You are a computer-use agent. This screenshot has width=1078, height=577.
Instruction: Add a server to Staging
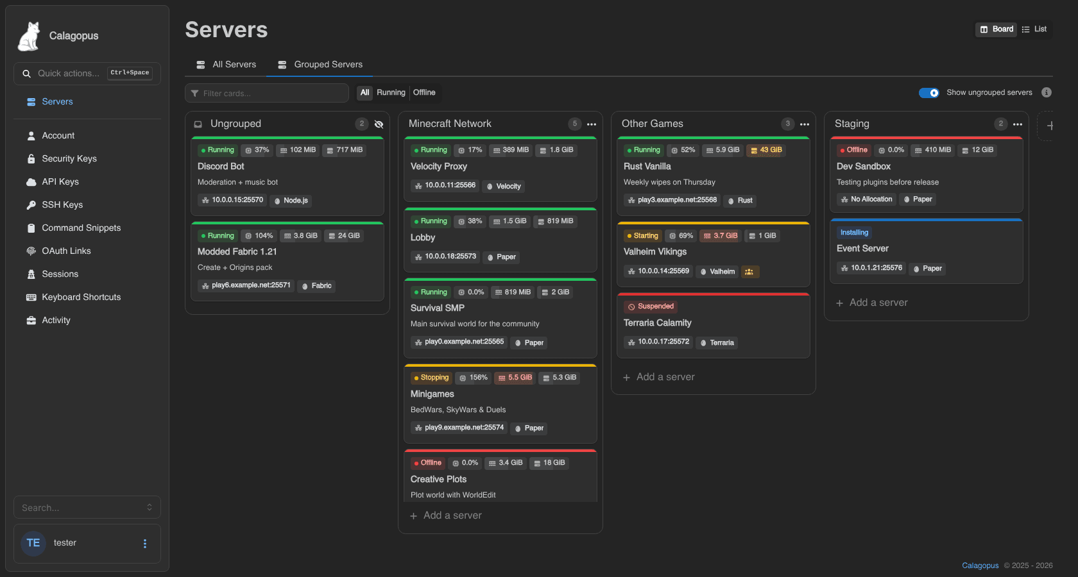[x=872, y=303]
